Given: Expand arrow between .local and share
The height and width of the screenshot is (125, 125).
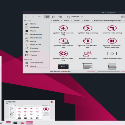Looking at the screenshot, I should (72, 21).
